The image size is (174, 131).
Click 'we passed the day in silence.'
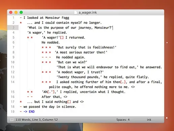click(50, 107)
